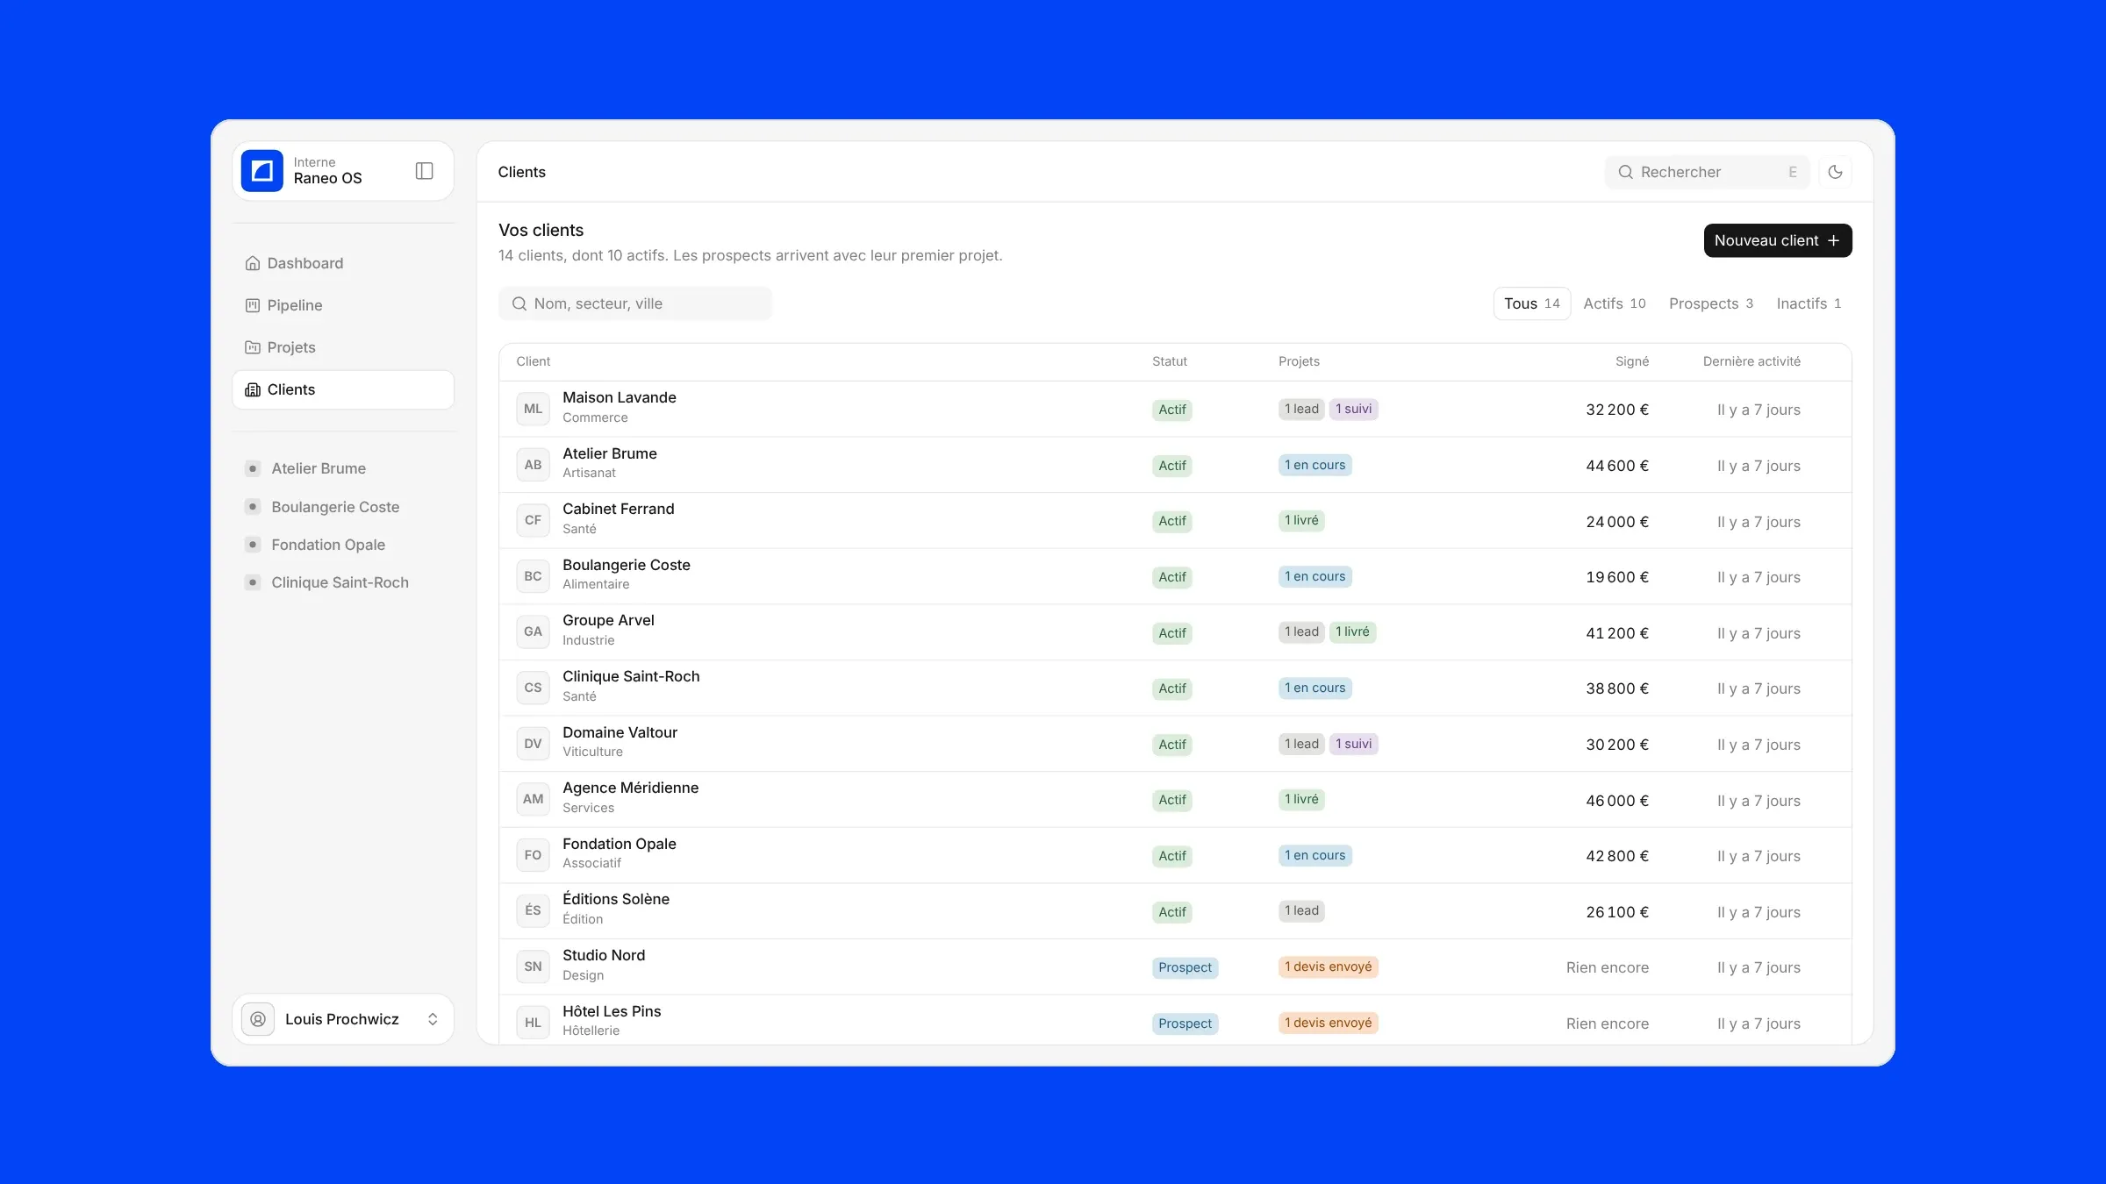This screenshot has width=2106, height=1184.
Task: Click the 1 en cours badge for Clinique Saint-Roch
Action: (1314, 688)
